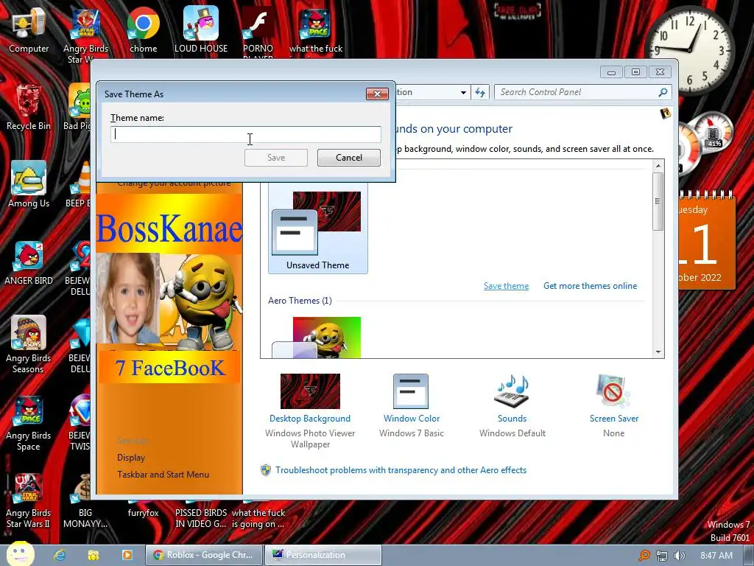The width and height of the screenshot is (754, 566).
Task: Open the ANGER BIRD desktop icon
Action: (29, 262)
